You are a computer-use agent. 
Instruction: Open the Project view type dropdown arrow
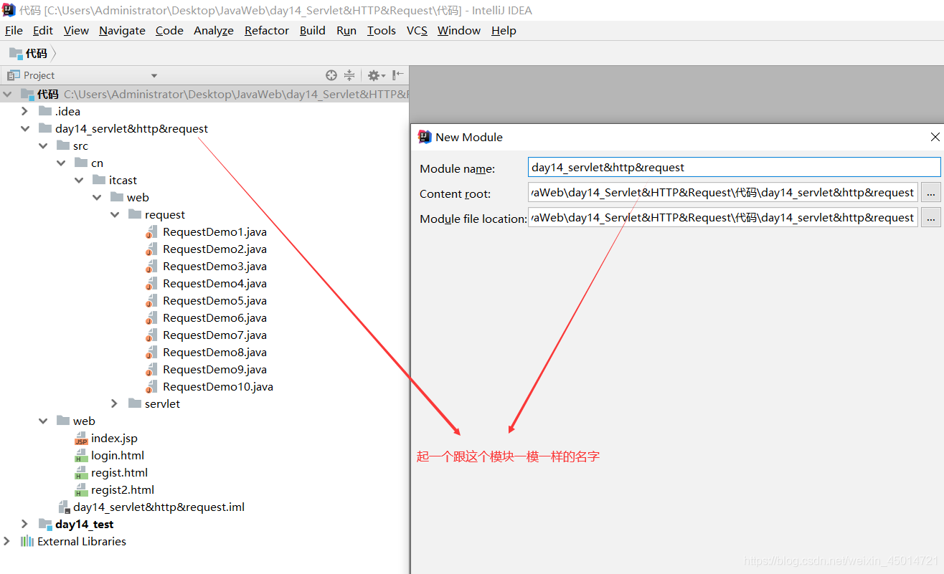point(154,76)
